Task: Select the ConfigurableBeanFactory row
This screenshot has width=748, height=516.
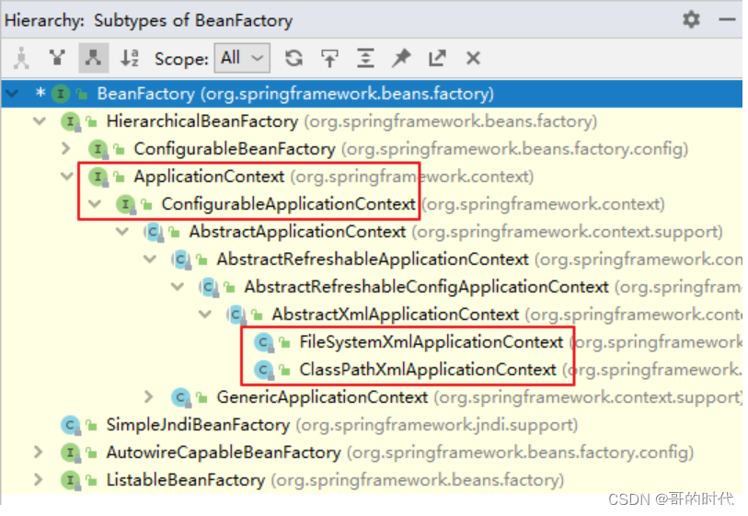Action: 372,149
